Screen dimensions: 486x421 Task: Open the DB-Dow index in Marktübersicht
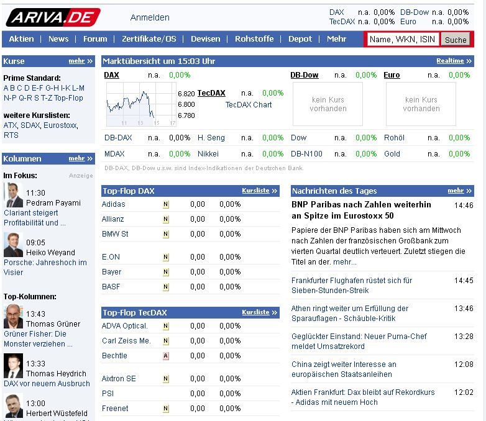pyautogui.click(x=305, y=75)
